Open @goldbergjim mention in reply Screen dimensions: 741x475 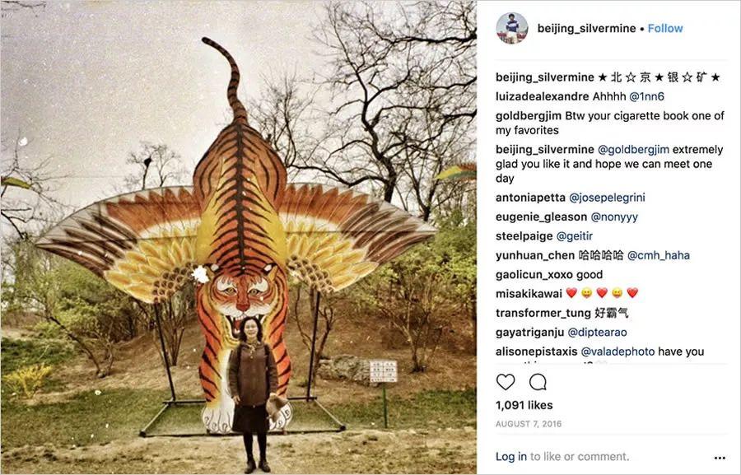click(x=634, y=150)
